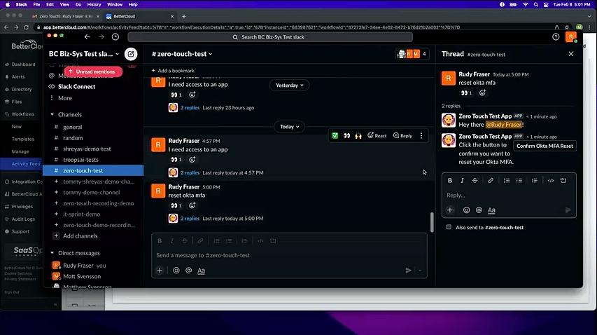Open channel members avatars with count 4
Screen dimensions: 597x335
pyautogui.click(x=412, y=54)
